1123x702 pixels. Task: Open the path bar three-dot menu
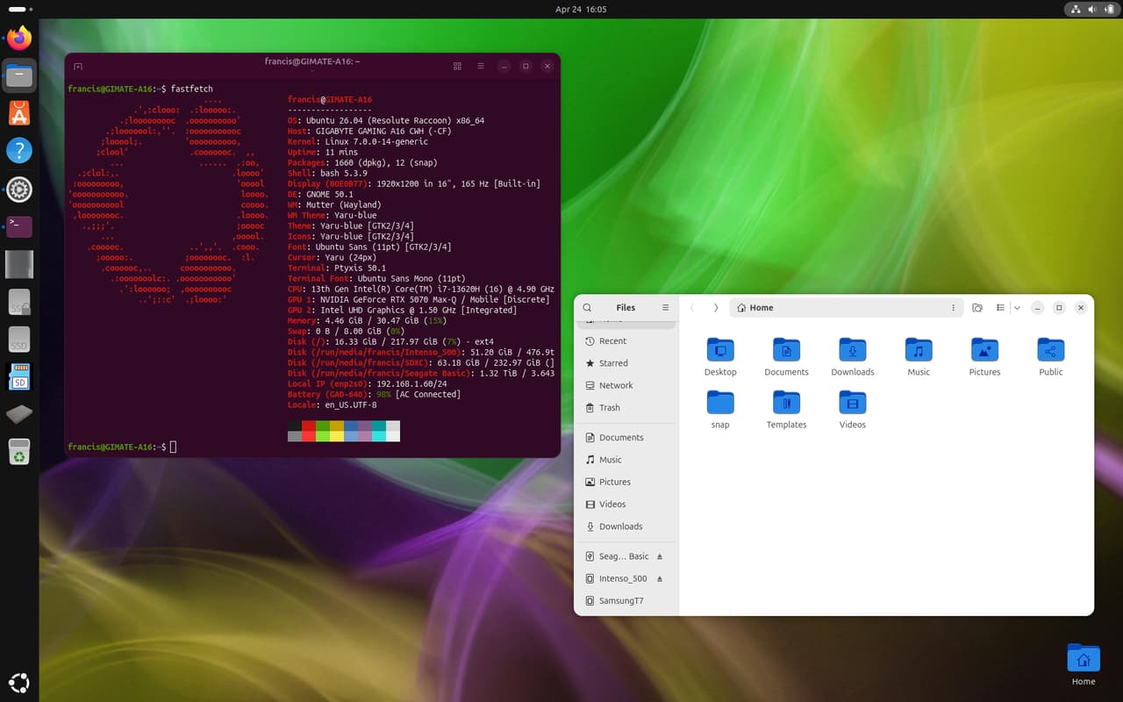click(953, 308)
